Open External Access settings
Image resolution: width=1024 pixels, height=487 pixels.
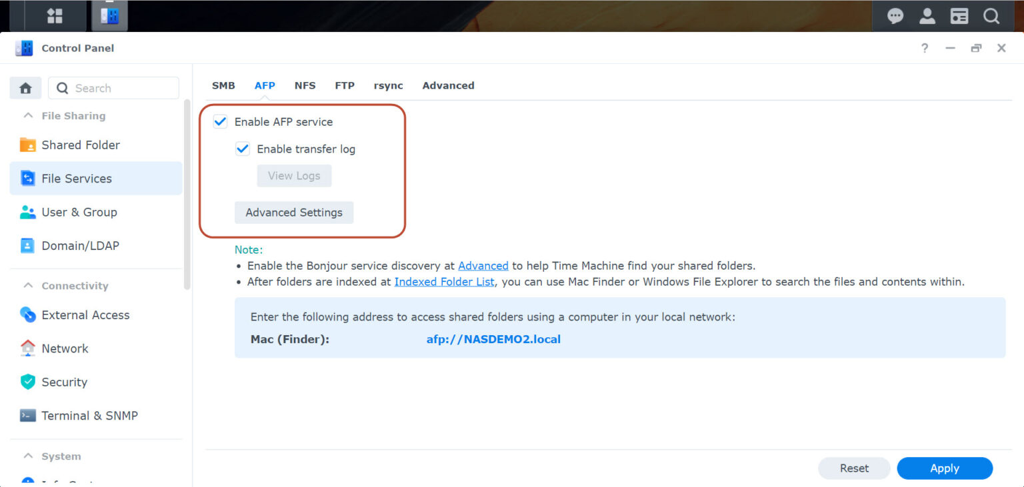tap(85, 314)
